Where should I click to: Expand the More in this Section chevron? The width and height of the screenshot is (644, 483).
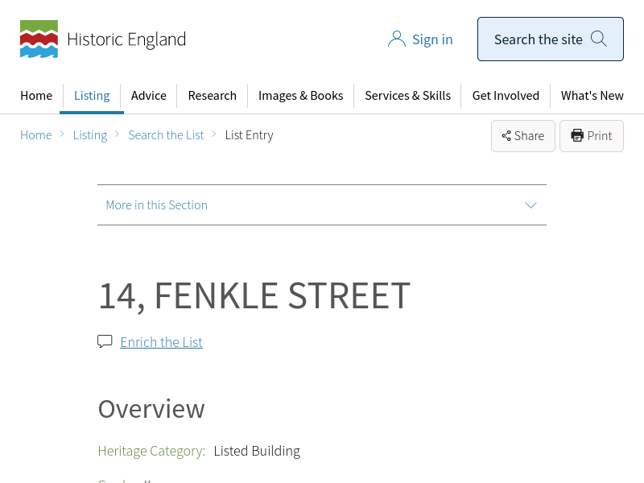pos(530,205)
